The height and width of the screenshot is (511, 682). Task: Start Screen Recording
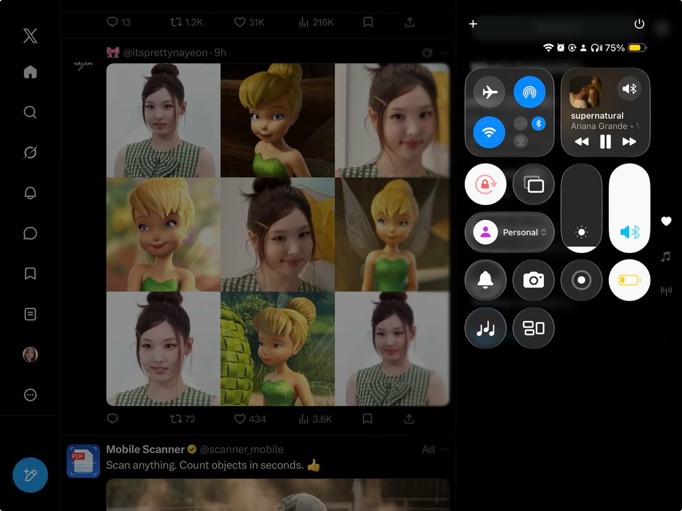[581, 280]
